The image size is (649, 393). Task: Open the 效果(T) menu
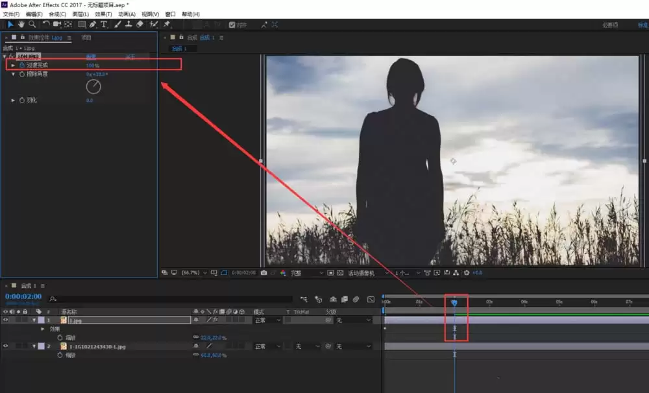pyautogui.click(x=103, y=14)
